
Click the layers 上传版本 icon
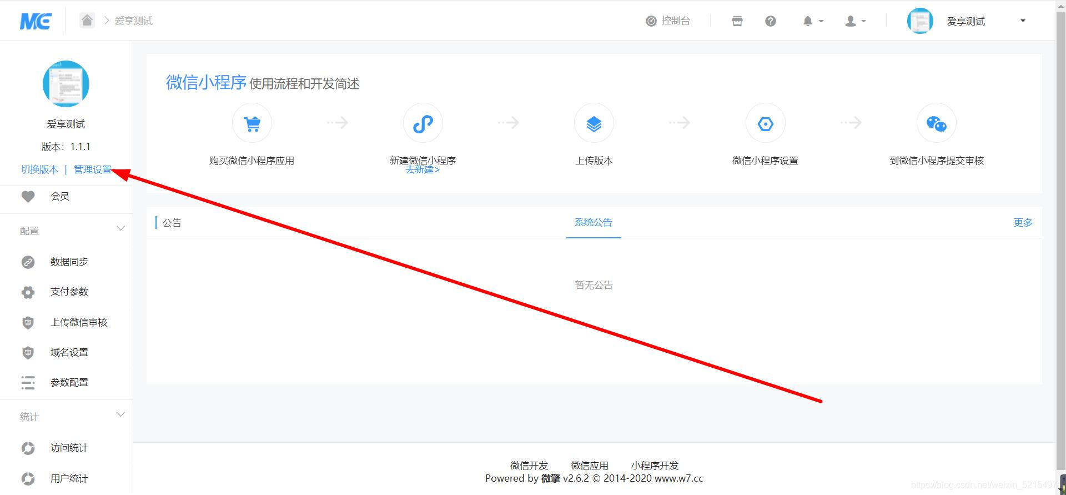click(x=594, y=123)
